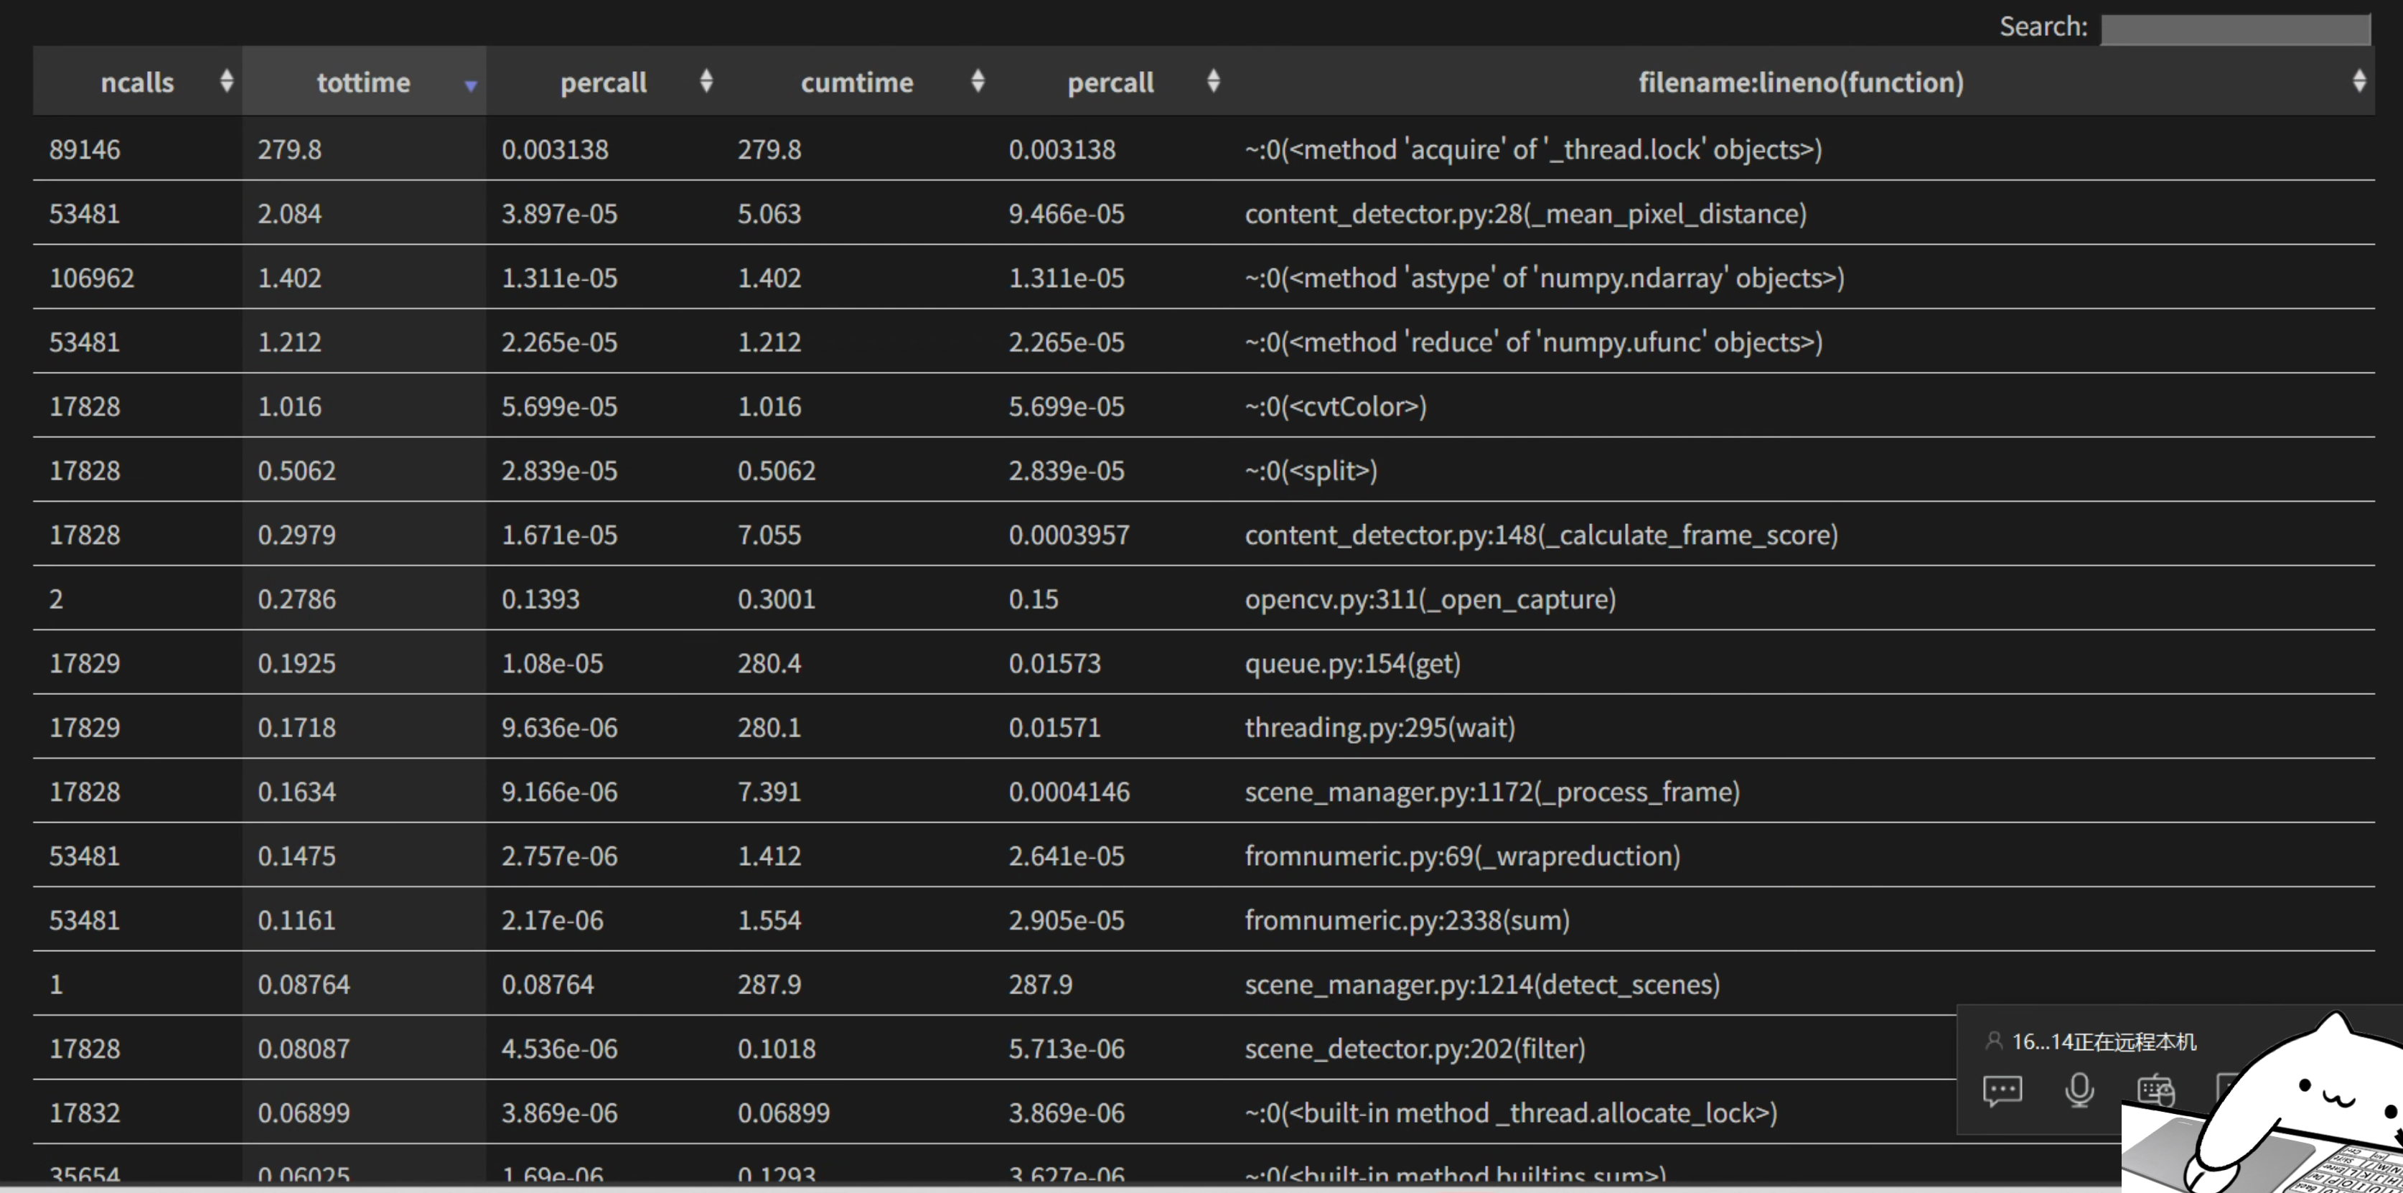
Task: Click ncalls value 106962
Action: 91,278
